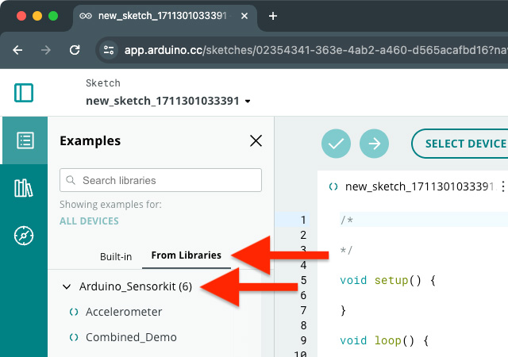Open the Reference compass icon
This screenshot has width=508, height=357.
point(25,236)
